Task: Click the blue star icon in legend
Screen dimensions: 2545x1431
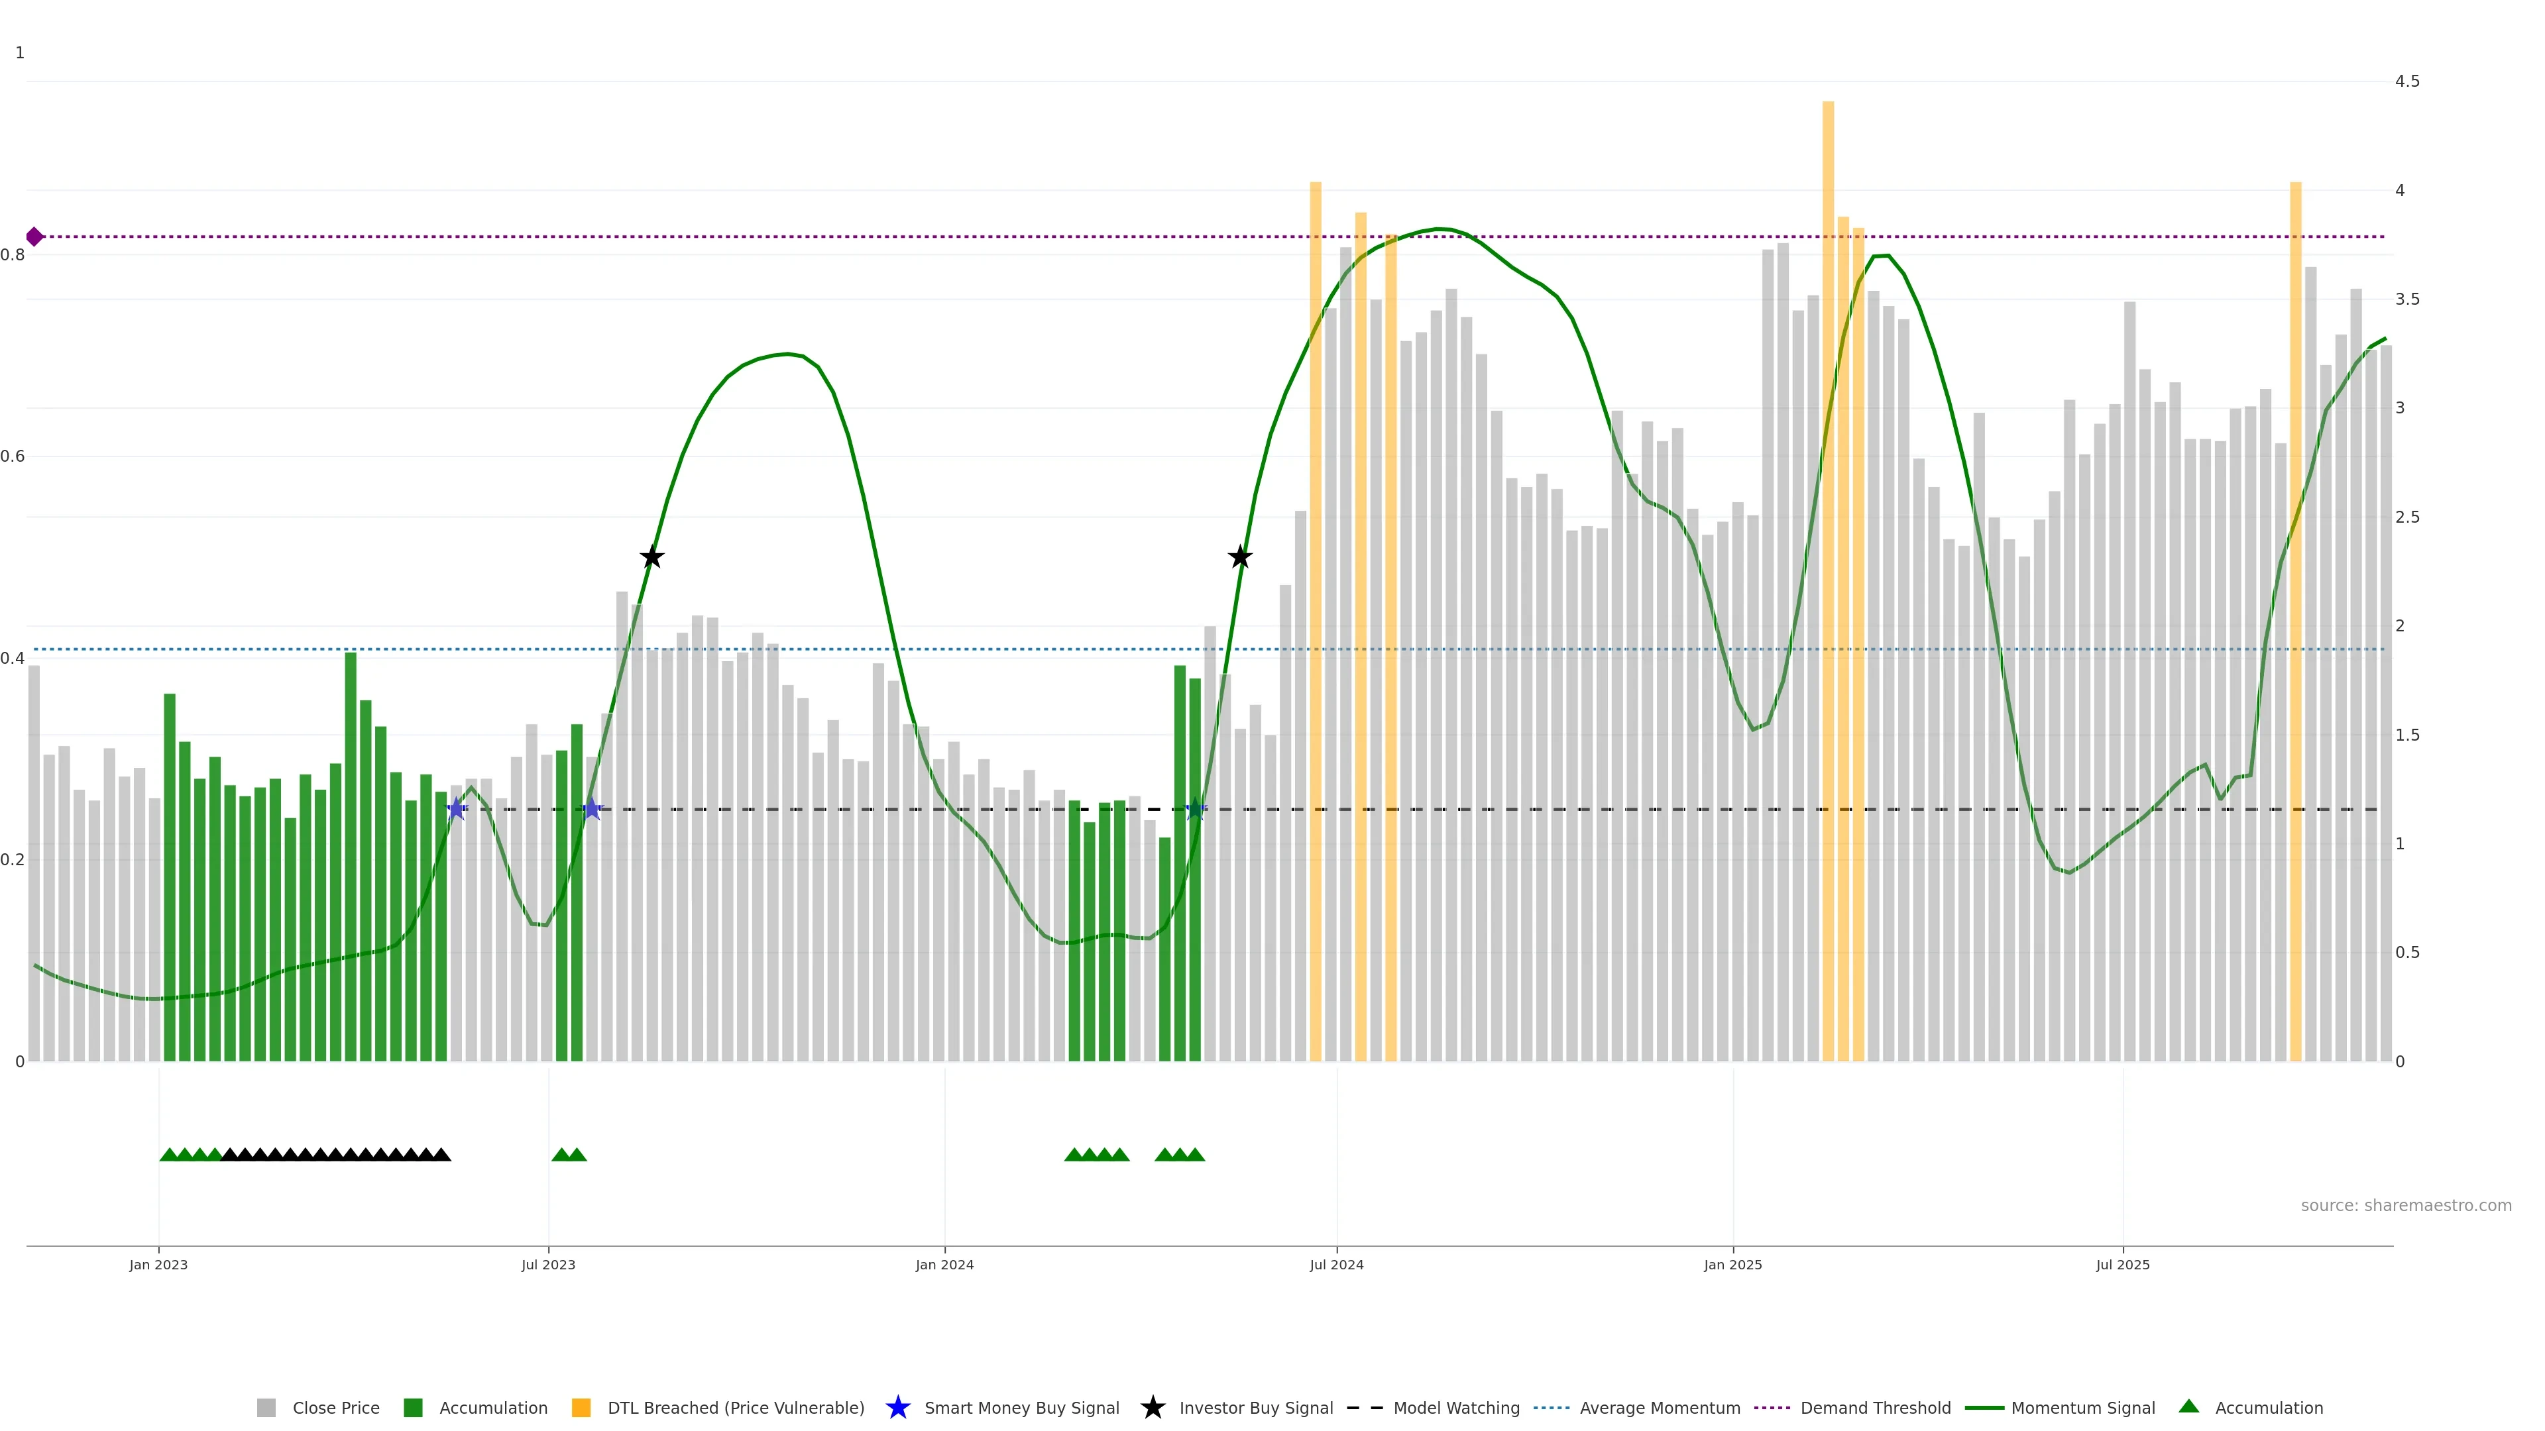Action: point(897,1407)
